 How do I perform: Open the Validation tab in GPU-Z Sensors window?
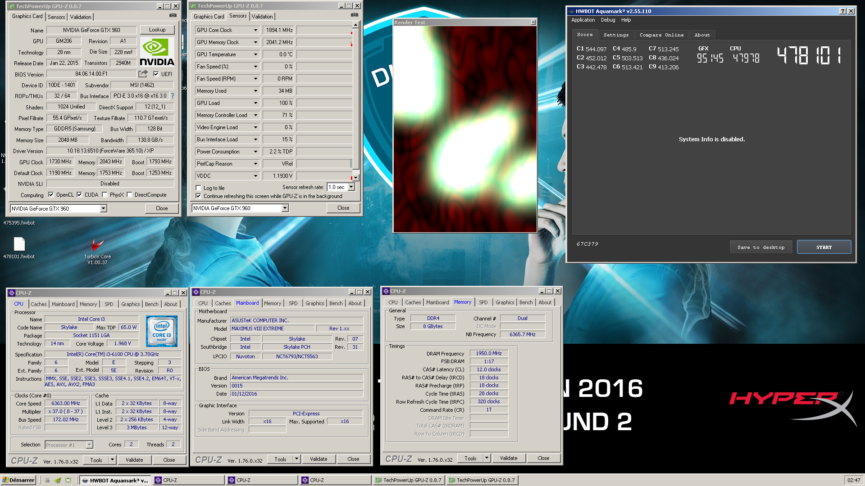point(262,17)
